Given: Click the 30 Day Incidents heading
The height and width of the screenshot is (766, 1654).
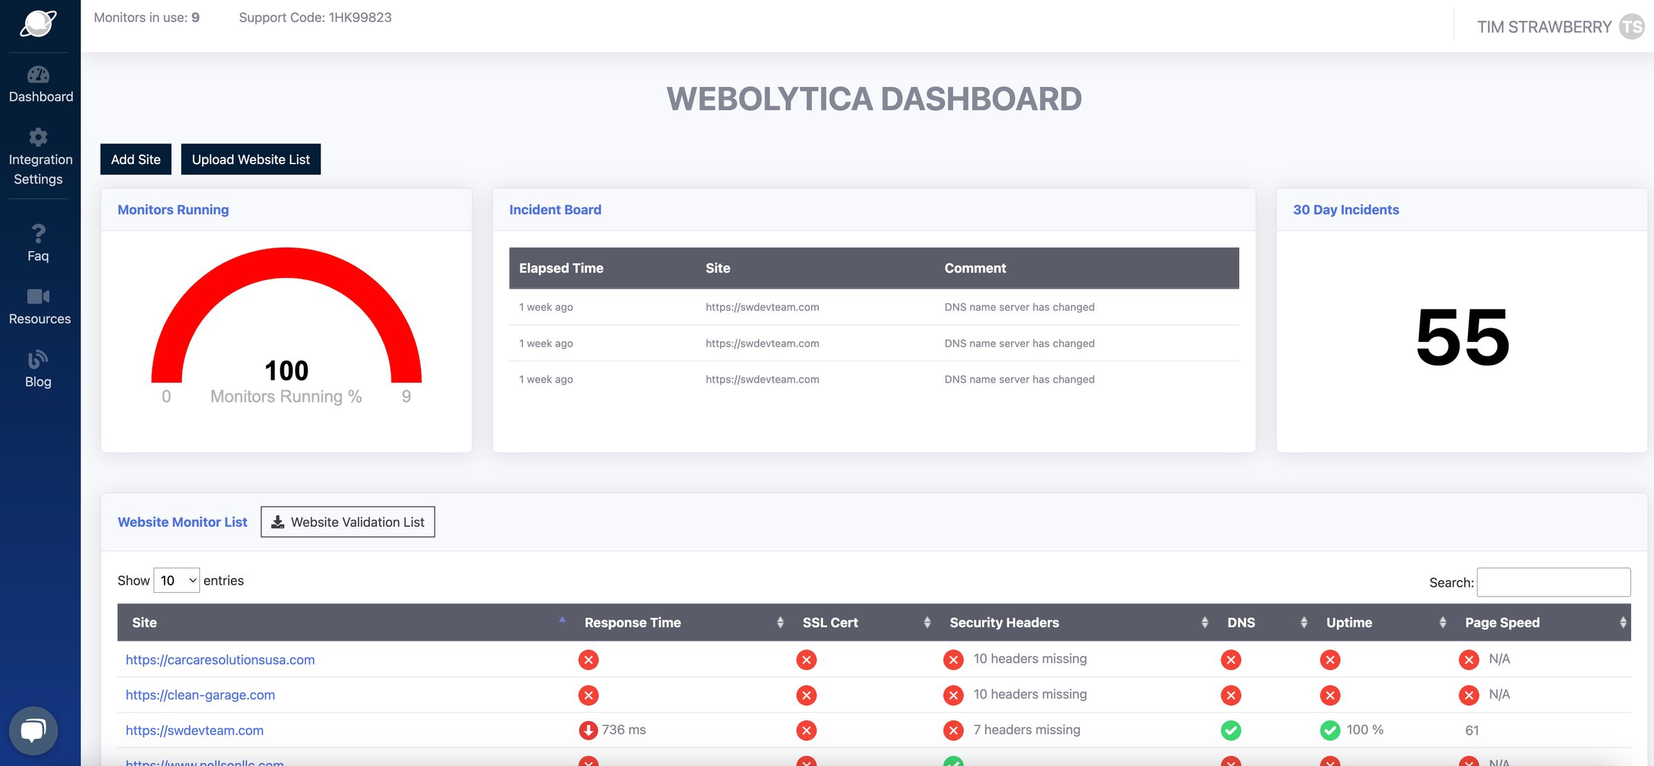Looking at the screenshot, I should pos(1346,210).
